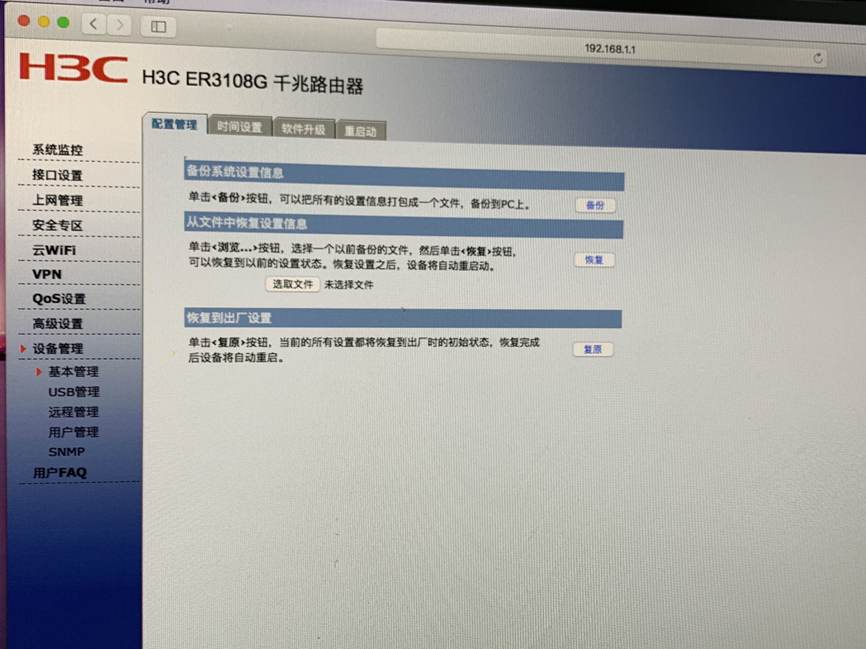This screenshot has width=866, height=649.
Task: Click the H3C ER3108G 千兆路由器 title
Action: coord(253,82)
